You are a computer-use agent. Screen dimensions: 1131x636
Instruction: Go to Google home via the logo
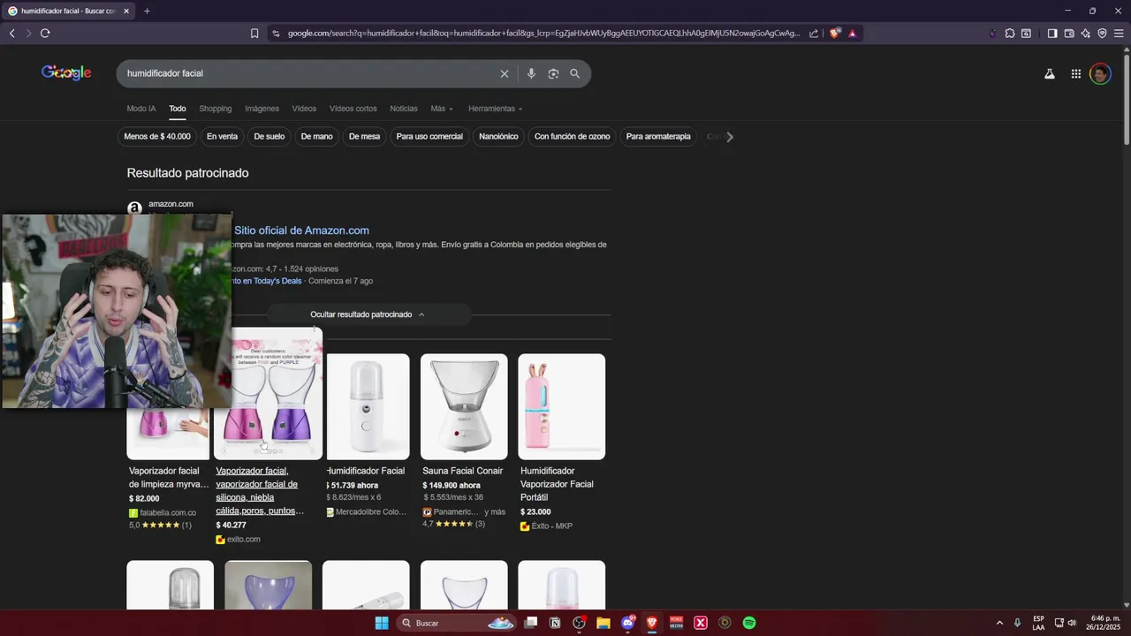pos(66,72)
